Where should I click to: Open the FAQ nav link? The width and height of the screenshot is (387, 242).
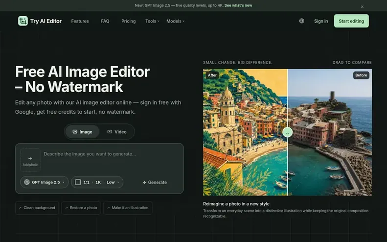point(105,21)
